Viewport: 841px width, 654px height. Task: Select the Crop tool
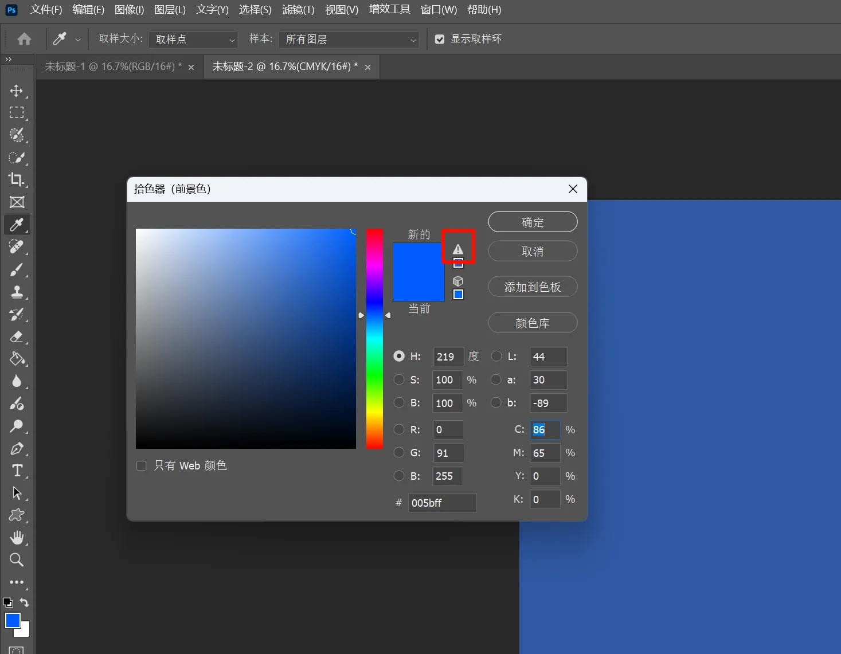tap(17, 179)
